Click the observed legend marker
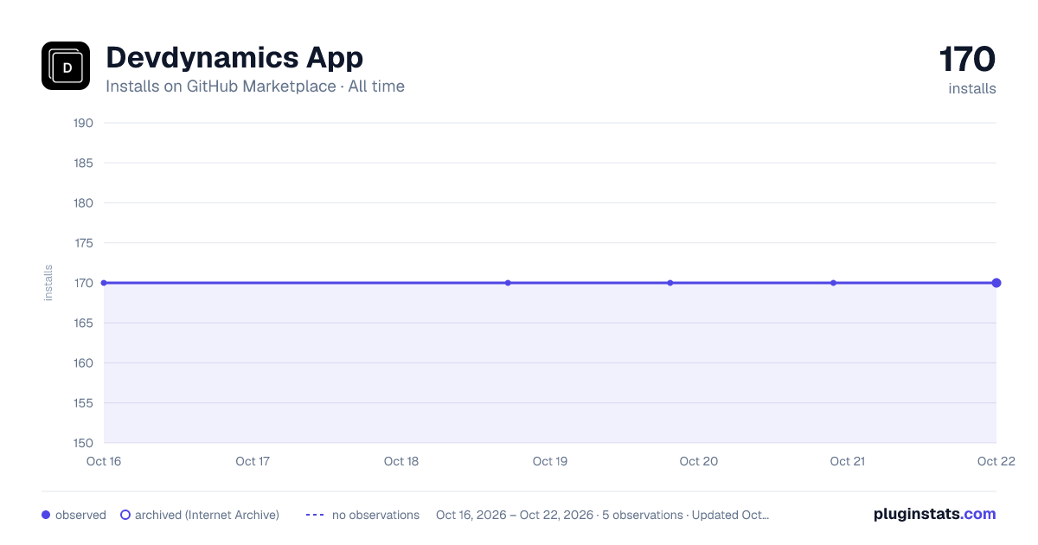The image size is (1038, 545). pos(46,515)
